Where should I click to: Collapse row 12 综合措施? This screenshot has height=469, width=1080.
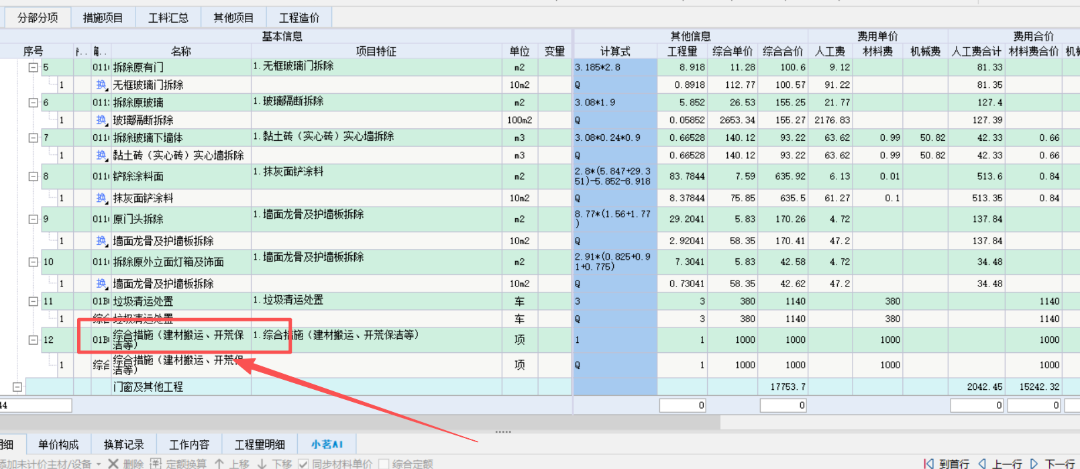point(33,340)
